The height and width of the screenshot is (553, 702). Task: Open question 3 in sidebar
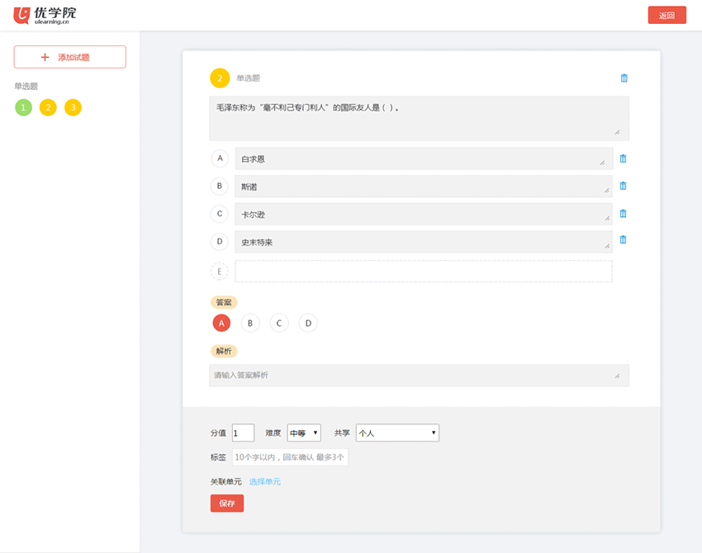coord(73,107)
